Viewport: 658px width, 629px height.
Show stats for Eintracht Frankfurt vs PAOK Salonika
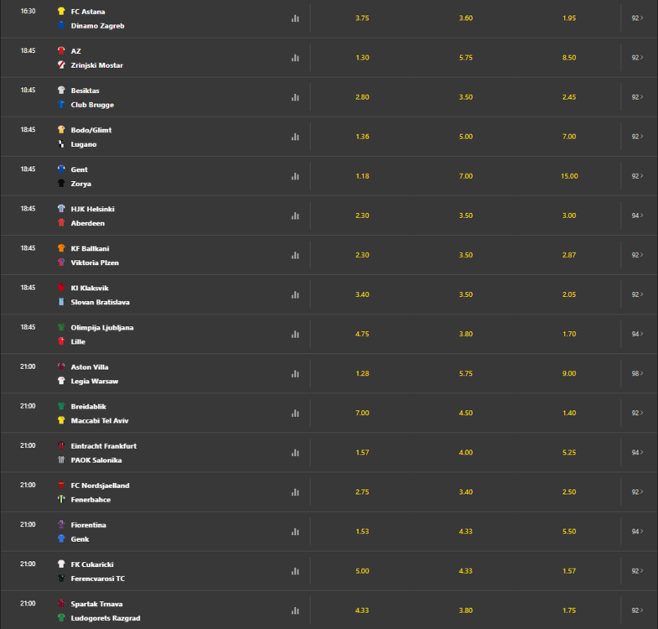coord(295,453)
